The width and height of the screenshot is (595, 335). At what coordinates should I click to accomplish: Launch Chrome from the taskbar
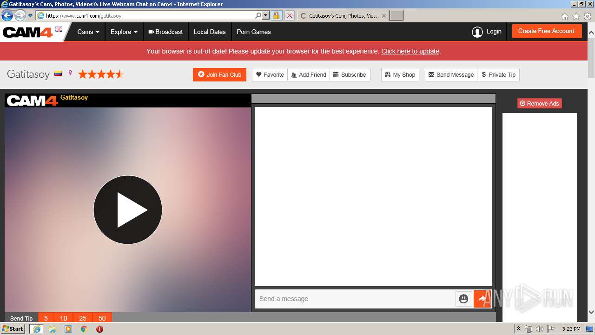84,329
